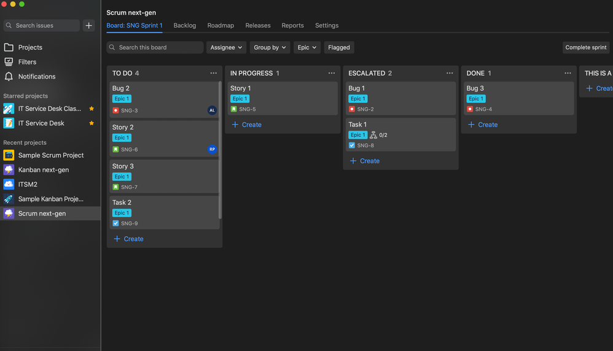Create an issue in ESCALATED column
The height and width of the screenshot is (351, 613).
[365, 161]
